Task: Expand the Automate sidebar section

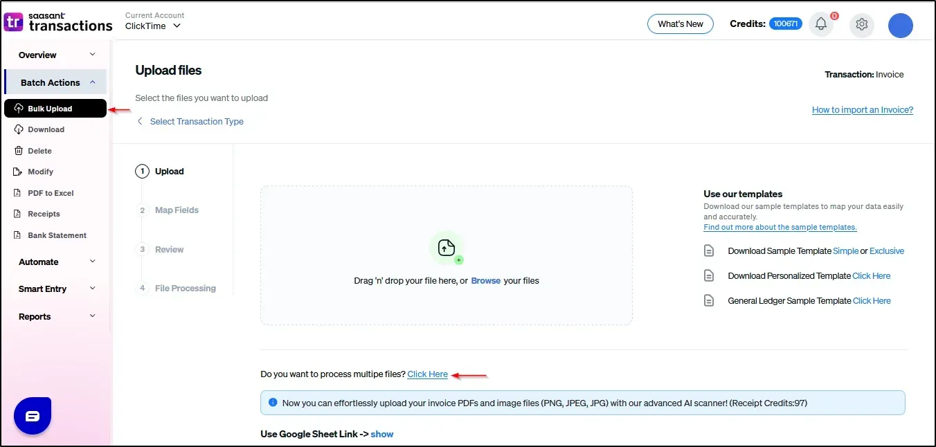Action: click(56, 262)
